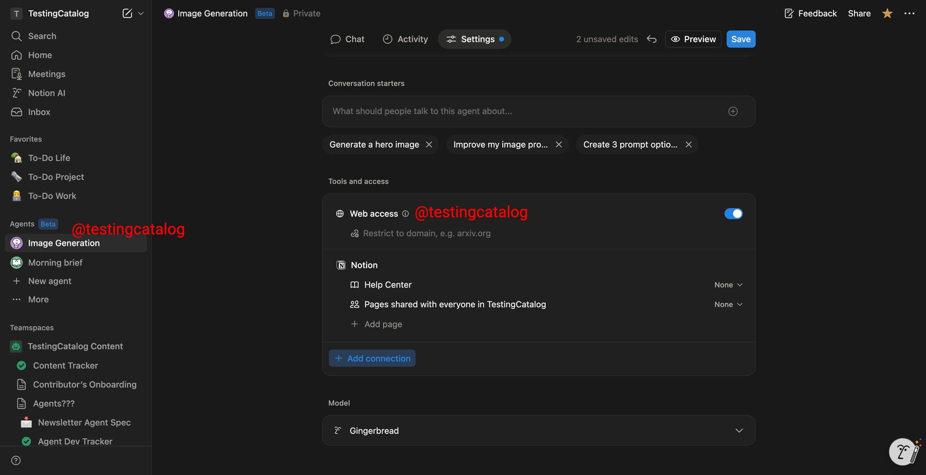This screenshot has width=926, height=475.
Task: Star this agent as favorite
Action: [887, 13]
